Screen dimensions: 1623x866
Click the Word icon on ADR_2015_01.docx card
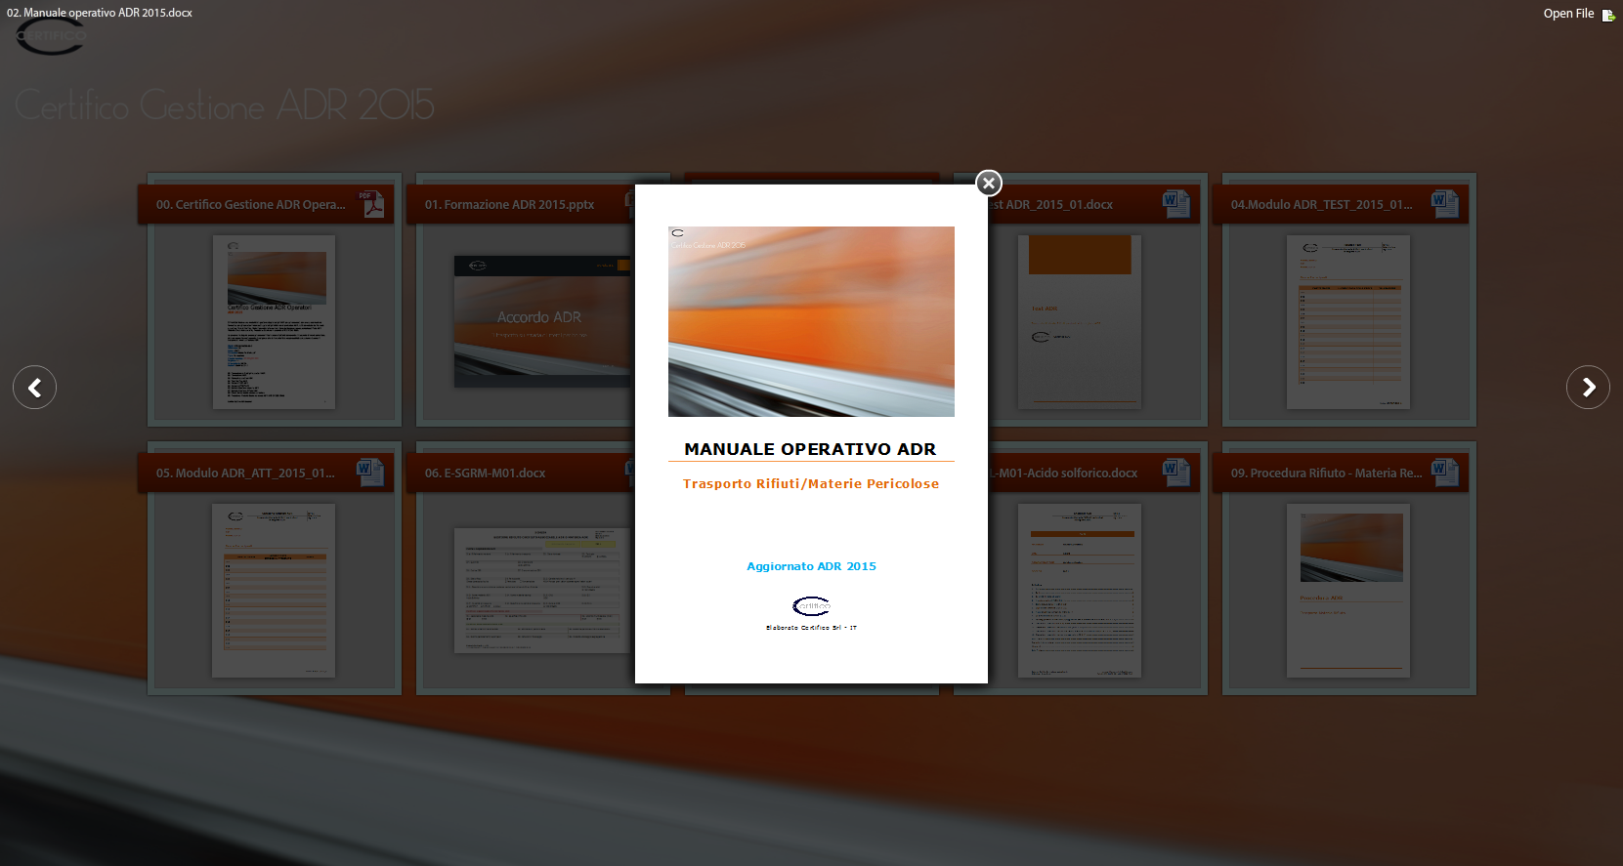1175,203
